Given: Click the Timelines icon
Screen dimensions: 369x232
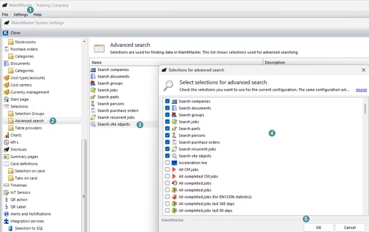Looking at the screenshot, I should (x=7, y=185).
